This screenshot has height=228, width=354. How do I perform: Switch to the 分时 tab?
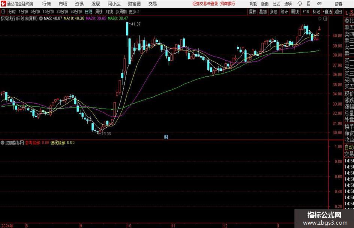[x=12, y=12]
